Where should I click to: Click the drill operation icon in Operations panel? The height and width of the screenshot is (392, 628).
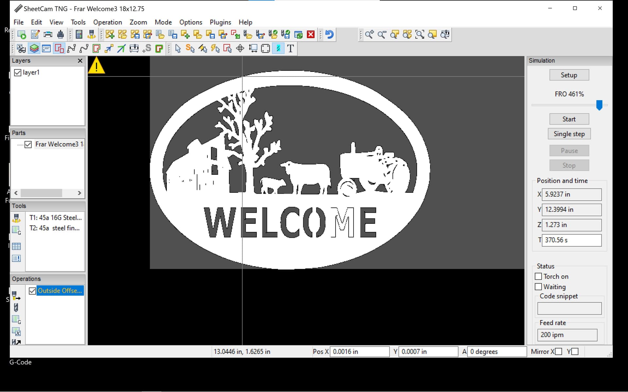pos(16,307)
